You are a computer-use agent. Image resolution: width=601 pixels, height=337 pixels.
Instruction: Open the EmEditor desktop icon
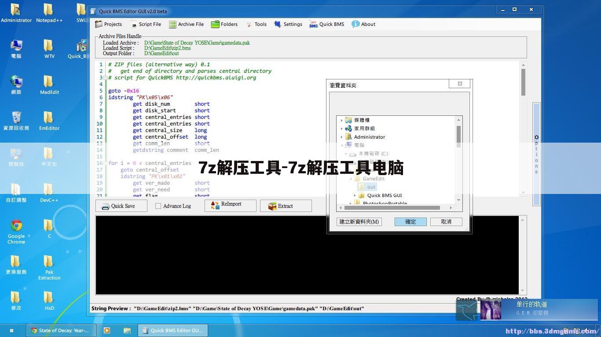coord(49,121)
